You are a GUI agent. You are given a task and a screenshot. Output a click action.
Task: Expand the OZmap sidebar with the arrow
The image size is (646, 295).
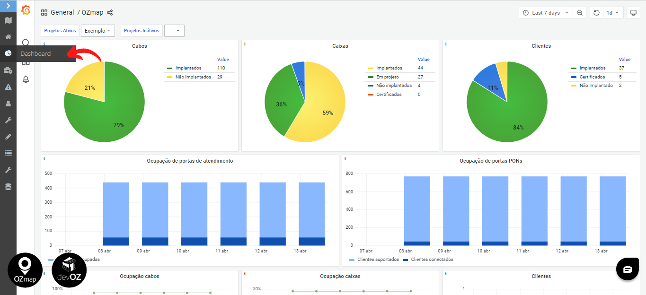pyautogui.click(x=8, y=5)
